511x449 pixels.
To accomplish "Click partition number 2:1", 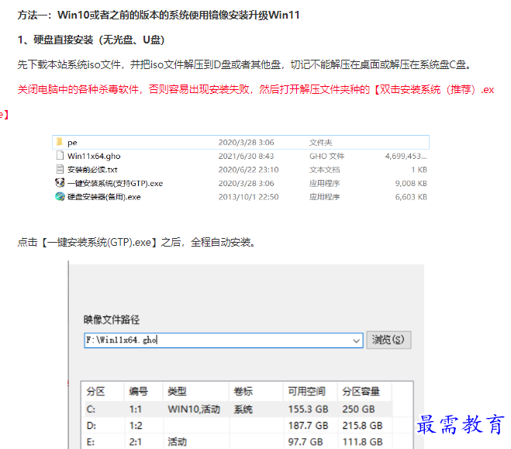I will [x=135, y=441].
